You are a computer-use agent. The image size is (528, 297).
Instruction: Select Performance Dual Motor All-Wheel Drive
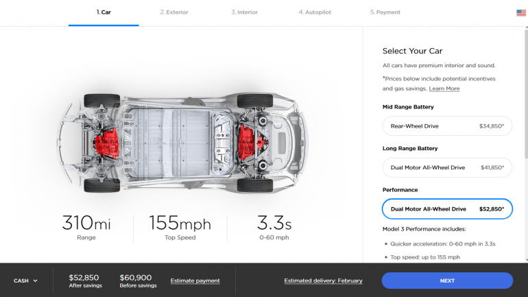[447, 209]
